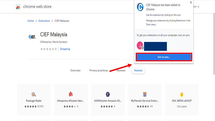Click the CIEF Malaysia breadcrumb text
The image size is (215, 121).
tap(62, 21)
